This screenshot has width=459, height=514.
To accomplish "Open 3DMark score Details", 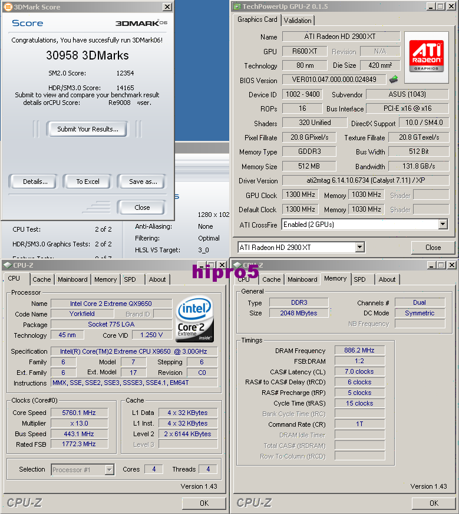I will click(x=35, y=182).
